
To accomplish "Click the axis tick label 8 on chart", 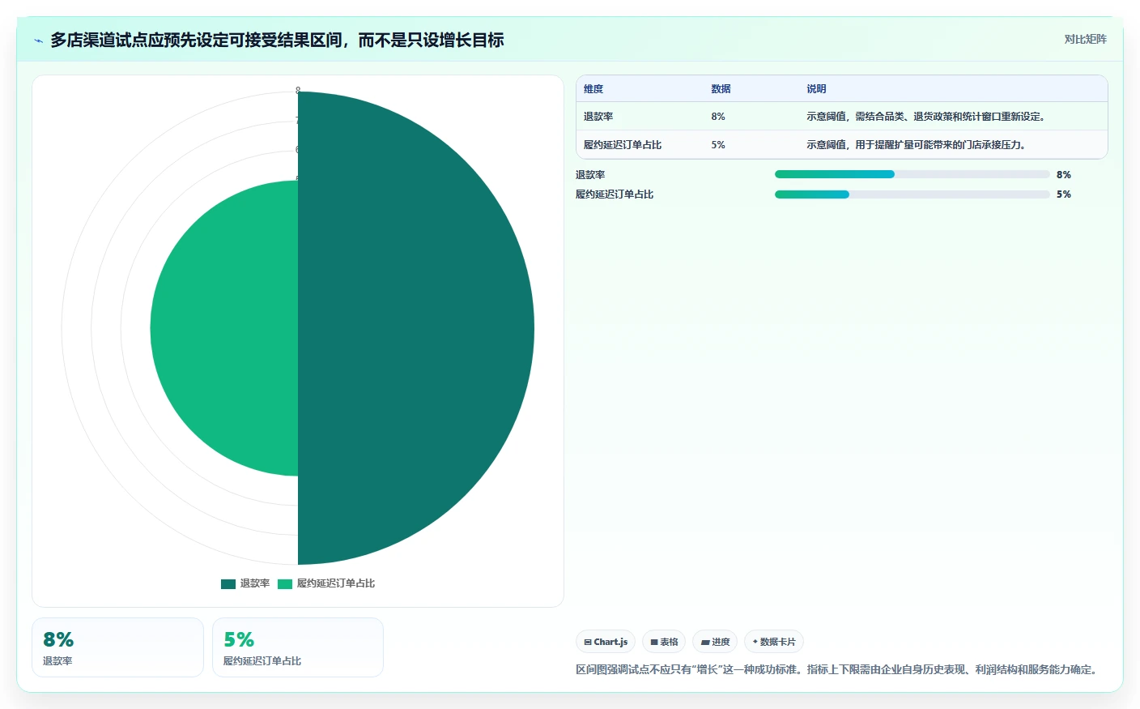I will 298,91.
